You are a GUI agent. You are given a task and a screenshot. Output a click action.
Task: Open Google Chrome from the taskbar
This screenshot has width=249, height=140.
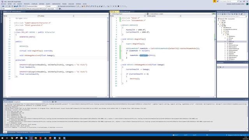point(12,138)
